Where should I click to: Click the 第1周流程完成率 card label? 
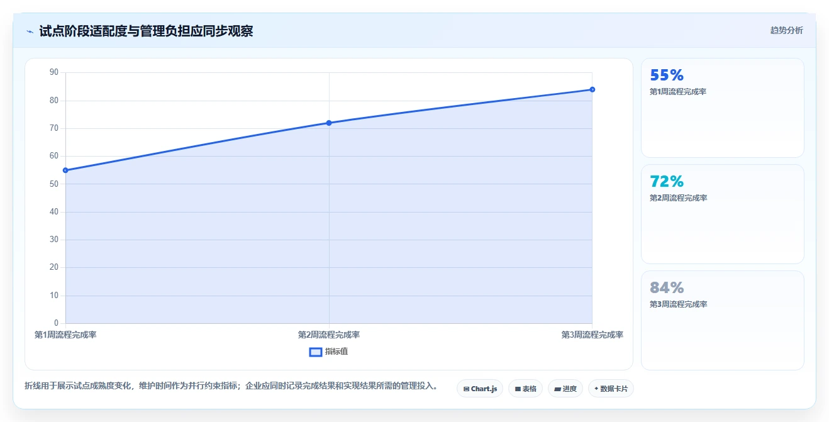pyautogui.click(x=678, y=92)
